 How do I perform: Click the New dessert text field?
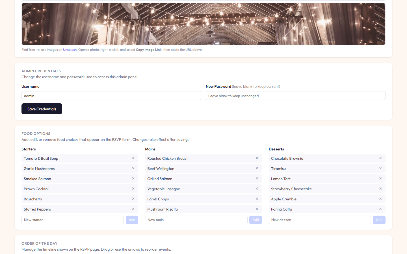pos(320,220)
